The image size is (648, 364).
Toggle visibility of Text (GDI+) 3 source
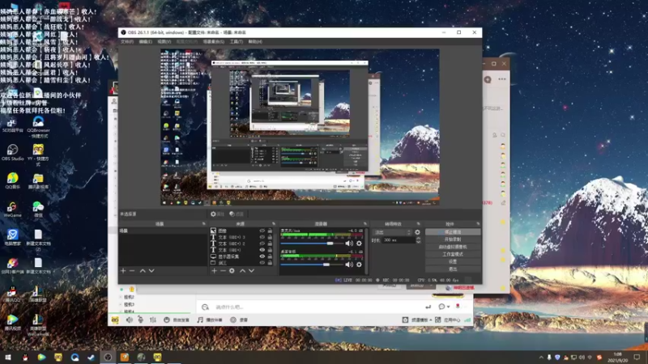(262, 237)
